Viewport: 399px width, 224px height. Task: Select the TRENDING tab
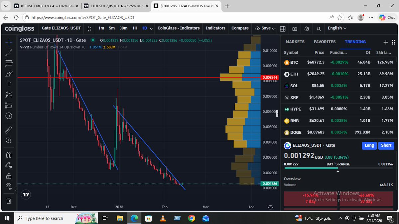click(355, 42)
